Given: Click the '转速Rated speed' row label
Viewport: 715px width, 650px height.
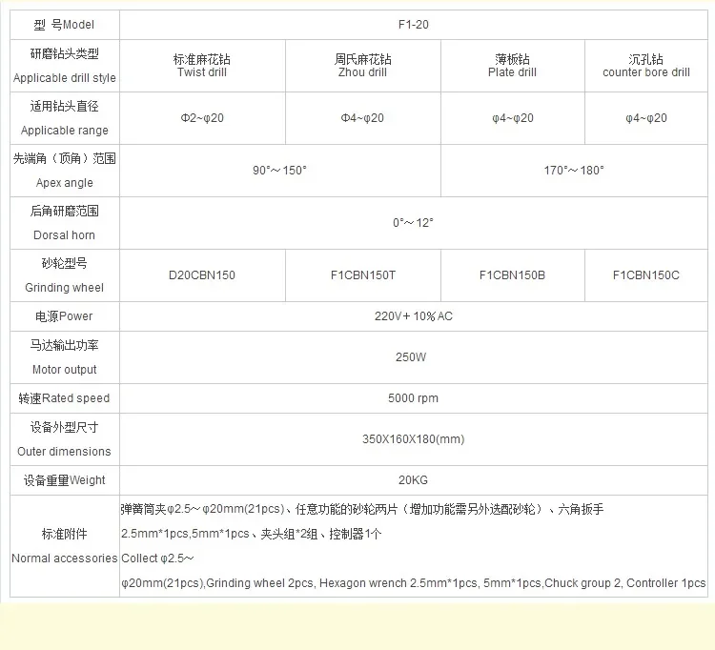Looking at the screenshot, I should coord(64,398).
